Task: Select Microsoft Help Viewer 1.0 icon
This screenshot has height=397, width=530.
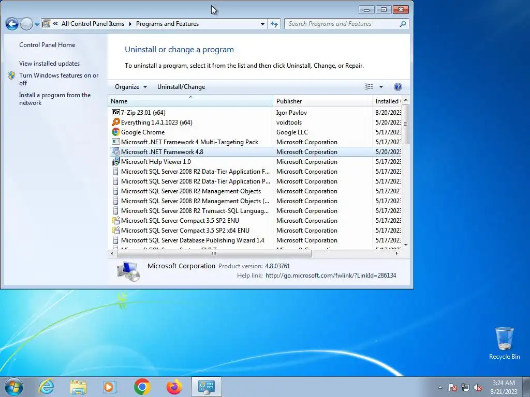Action: (x=115, y=161)
